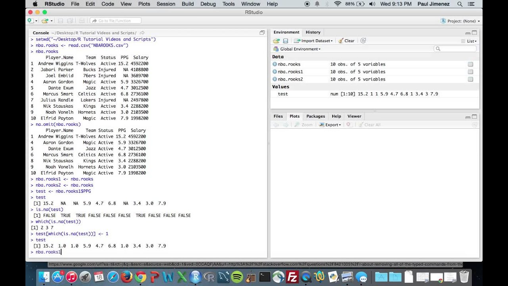This screenshot has width=508, height=286.
Task: View nba.rooks1 in the data viewer grid icon
Action: (x=470, y=72)
